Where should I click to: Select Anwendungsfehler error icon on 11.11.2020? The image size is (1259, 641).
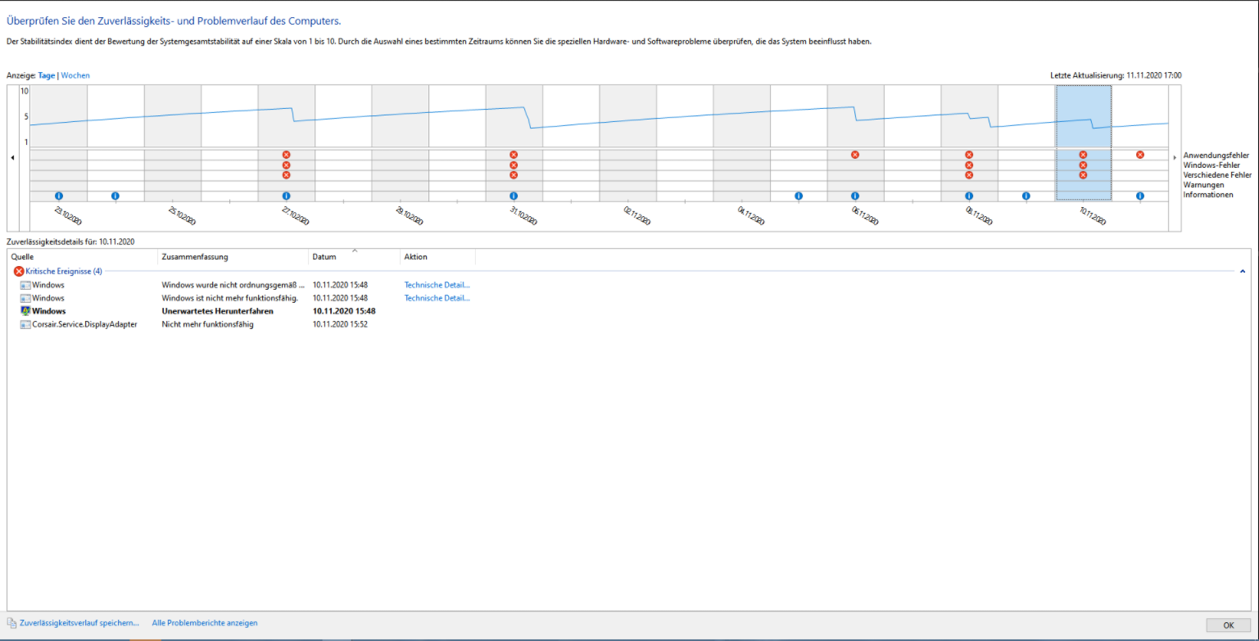click(1140, 155)
